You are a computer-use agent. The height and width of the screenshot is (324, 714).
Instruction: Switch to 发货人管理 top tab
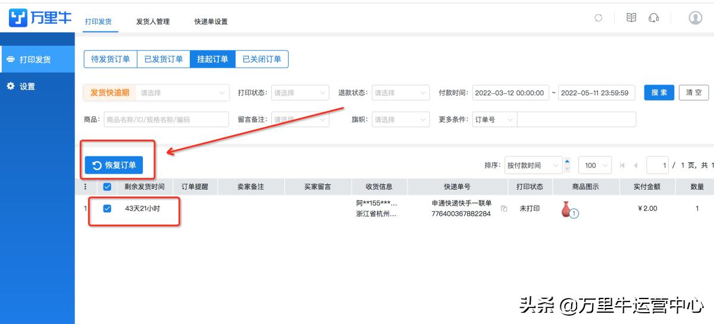[153, 21]
